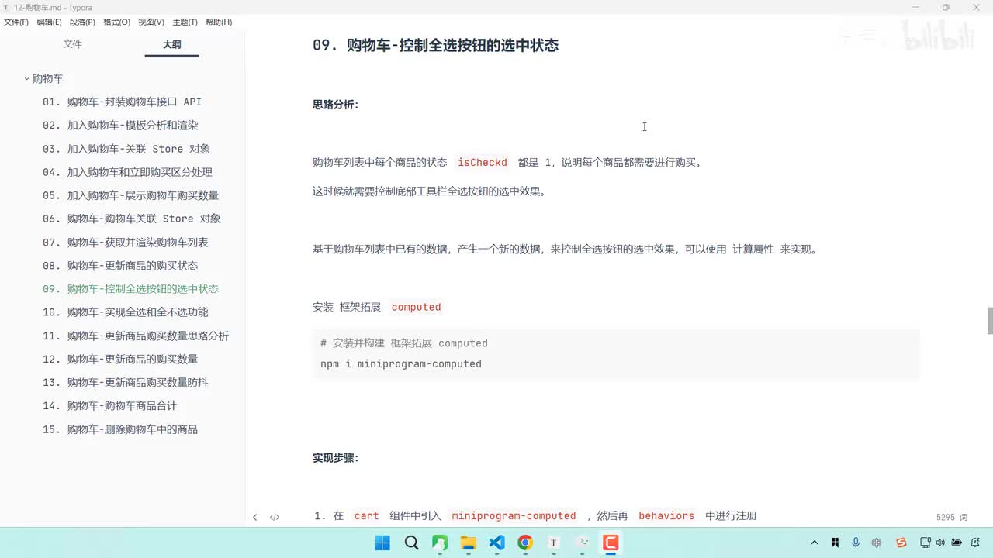
Task: Hide the sidebar with the back arrow
Action: pos(254,517)
